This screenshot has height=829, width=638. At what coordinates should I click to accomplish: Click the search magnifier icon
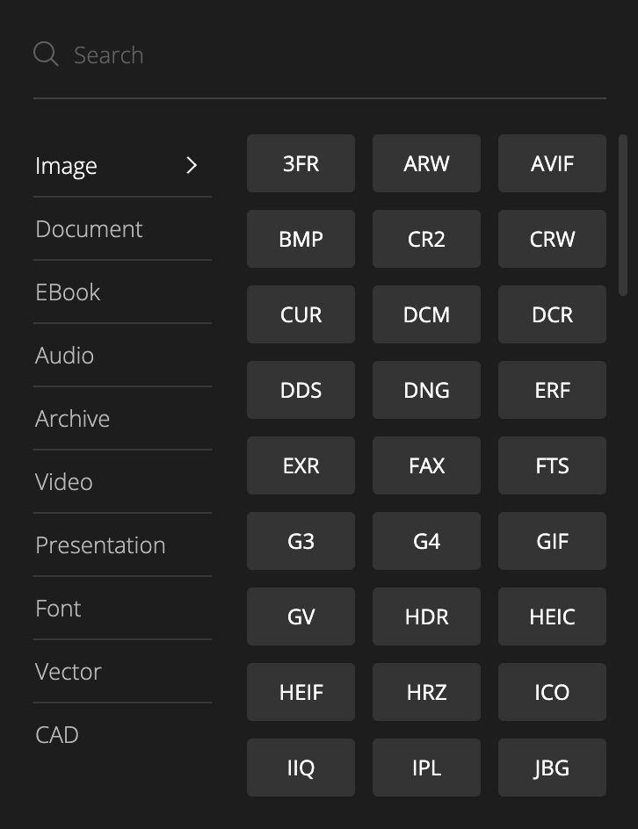[x=46, y=54]
